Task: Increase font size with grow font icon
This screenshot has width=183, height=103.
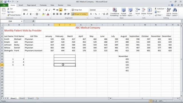Action: pos(46,10)
